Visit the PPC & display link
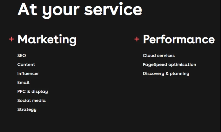 (33, 92)
